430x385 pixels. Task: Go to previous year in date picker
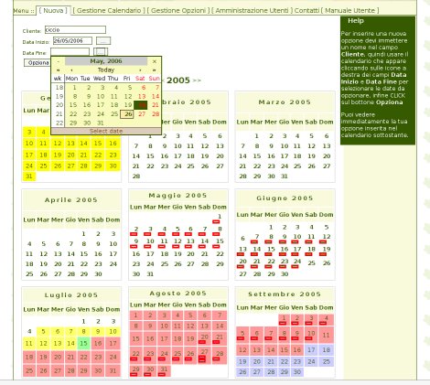pos(58,70)
